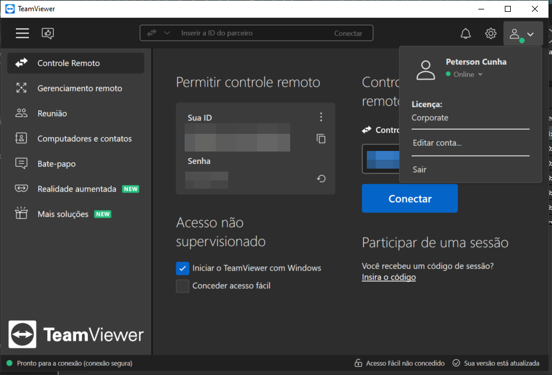This screenshot has width=552, height=375.
Task: Click the gift box icon for Mais soluções
Action: coord(21,213)
